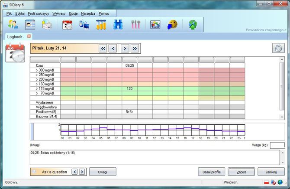Click the Wojciech status bar entry
The width and height of the screenshot is (290, 189).
tap(231, 182)
